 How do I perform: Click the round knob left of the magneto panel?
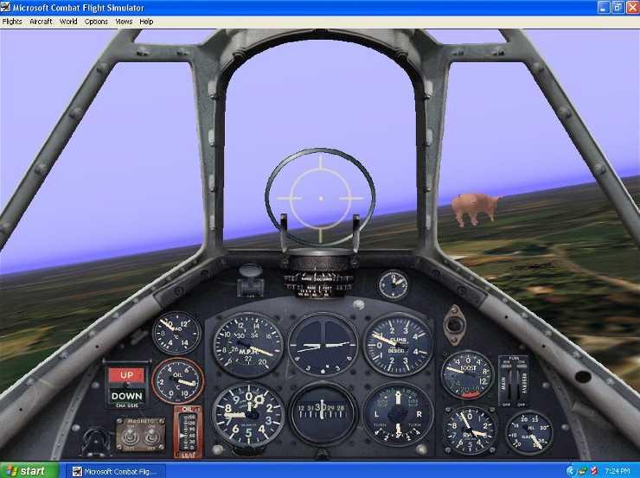95,442
